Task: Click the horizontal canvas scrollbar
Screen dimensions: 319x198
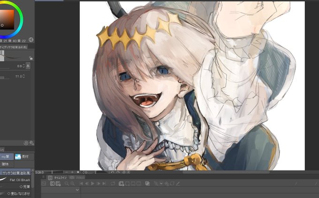Action: pos(226,172)
